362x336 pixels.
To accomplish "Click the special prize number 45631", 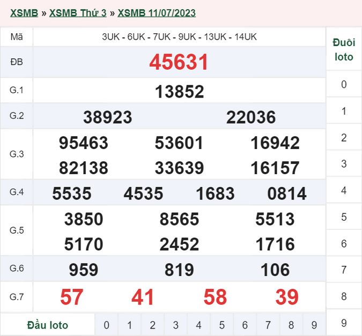I will pyautogui.click(x=179, y=62).
